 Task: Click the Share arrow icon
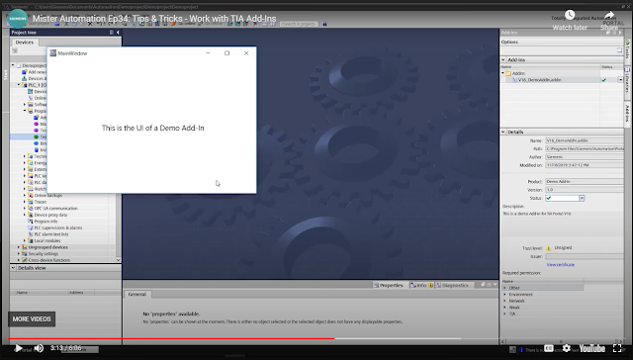(x=609, y=16)
